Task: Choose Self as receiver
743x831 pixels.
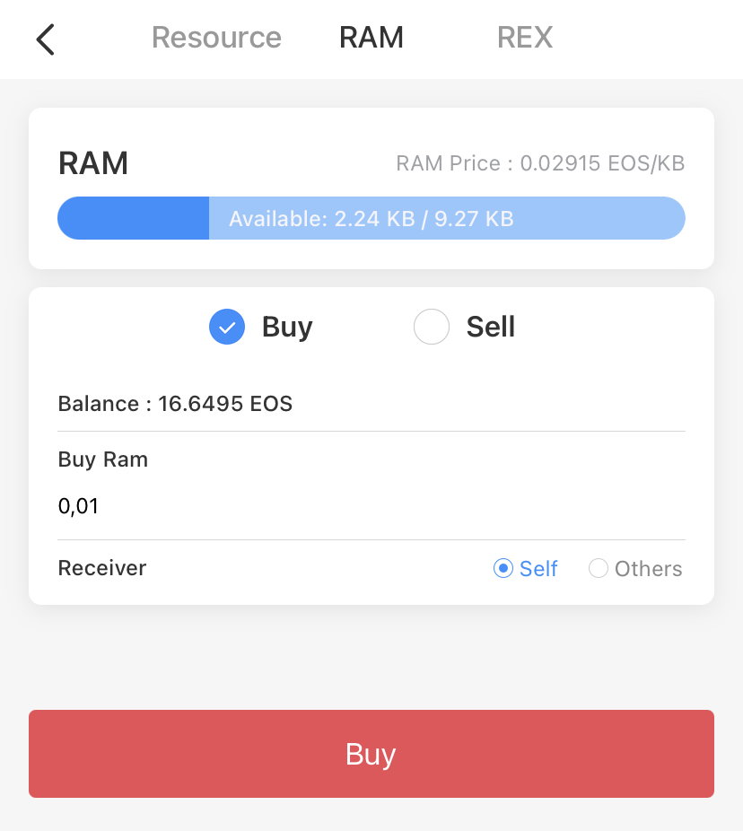Action: 525,569
